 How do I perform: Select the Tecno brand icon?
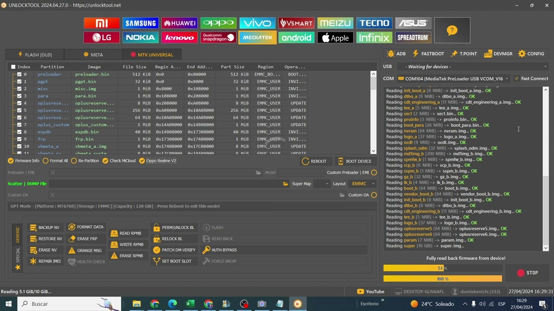click(x=374, y=23)
